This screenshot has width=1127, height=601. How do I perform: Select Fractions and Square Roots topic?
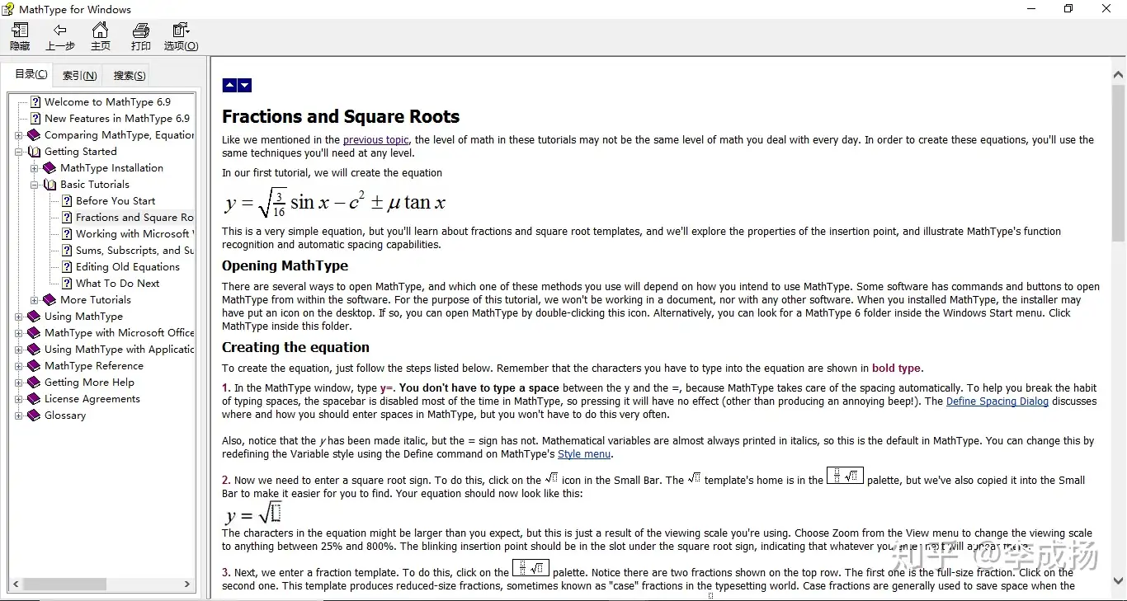135,218
